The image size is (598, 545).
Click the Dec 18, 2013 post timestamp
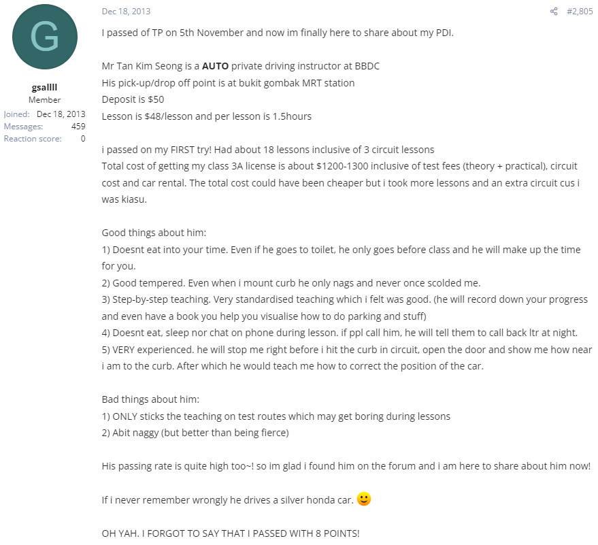(x=126, y=12)
